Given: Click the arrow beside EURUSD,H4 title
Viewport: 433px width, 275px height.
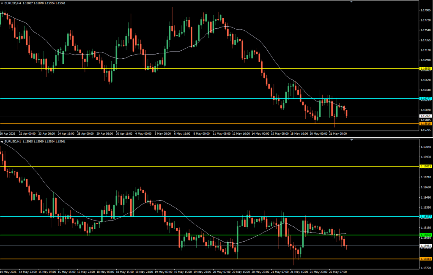Looking at the screenshot, I should tap(2, 3).
